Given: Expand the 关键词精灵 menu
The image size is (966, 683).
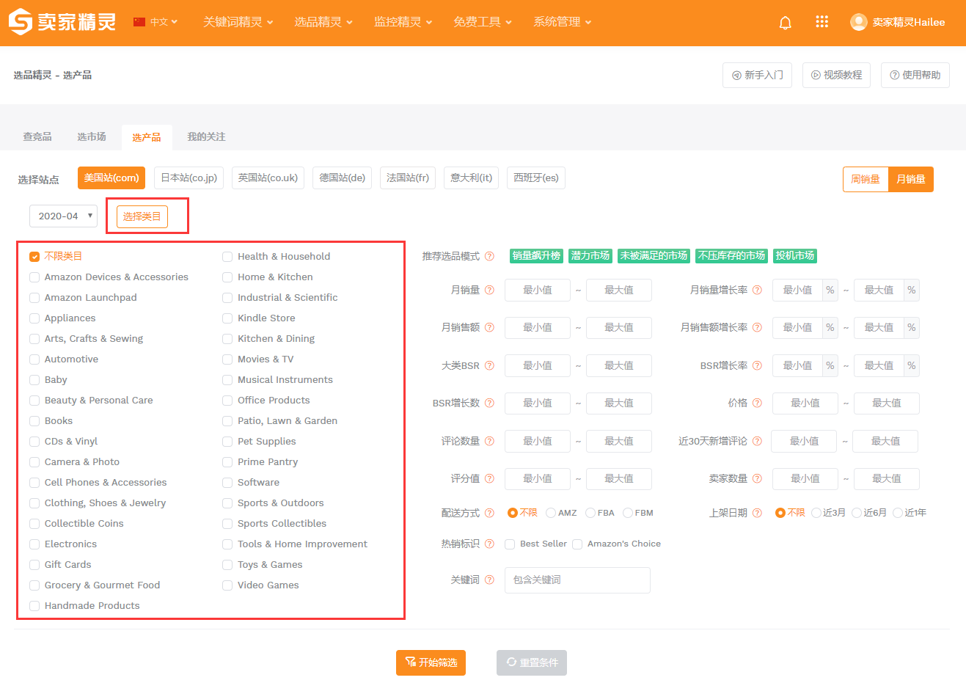Looking at the screenshot, I should click(x=238, y=22).
